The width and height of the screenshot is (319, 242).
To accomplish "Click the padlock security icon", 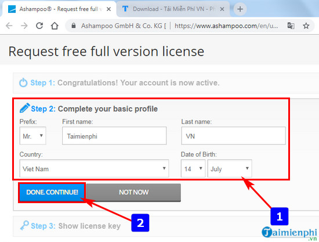I will click(x=74, y=26).
